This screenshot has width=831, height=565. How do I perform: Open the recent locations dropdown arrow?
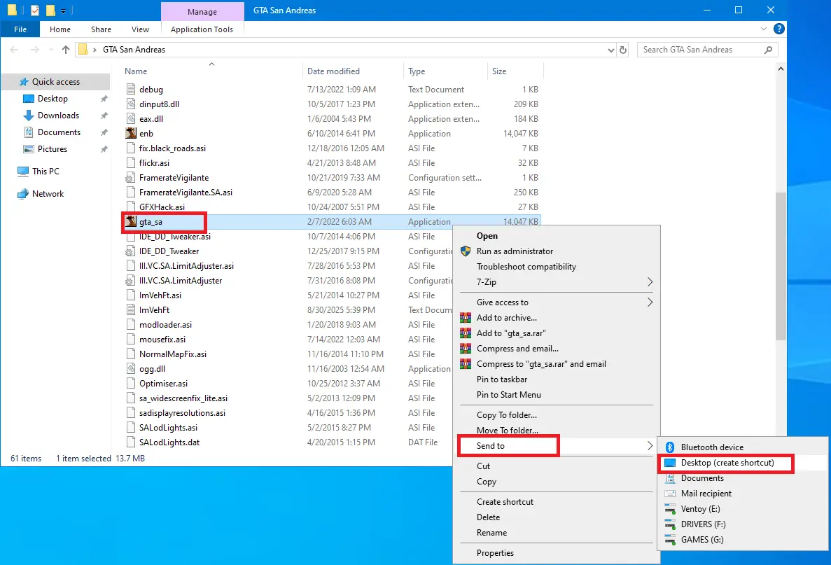(x=51, y=49)
